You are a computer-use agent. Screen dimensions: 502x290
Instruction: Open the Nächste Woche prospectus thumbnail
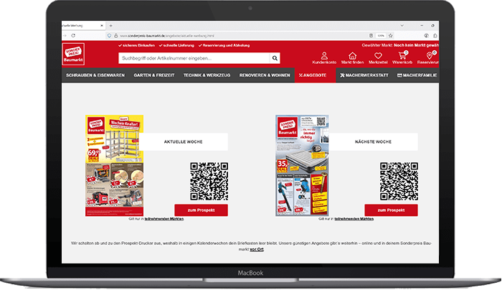click(x=302, y=166)
